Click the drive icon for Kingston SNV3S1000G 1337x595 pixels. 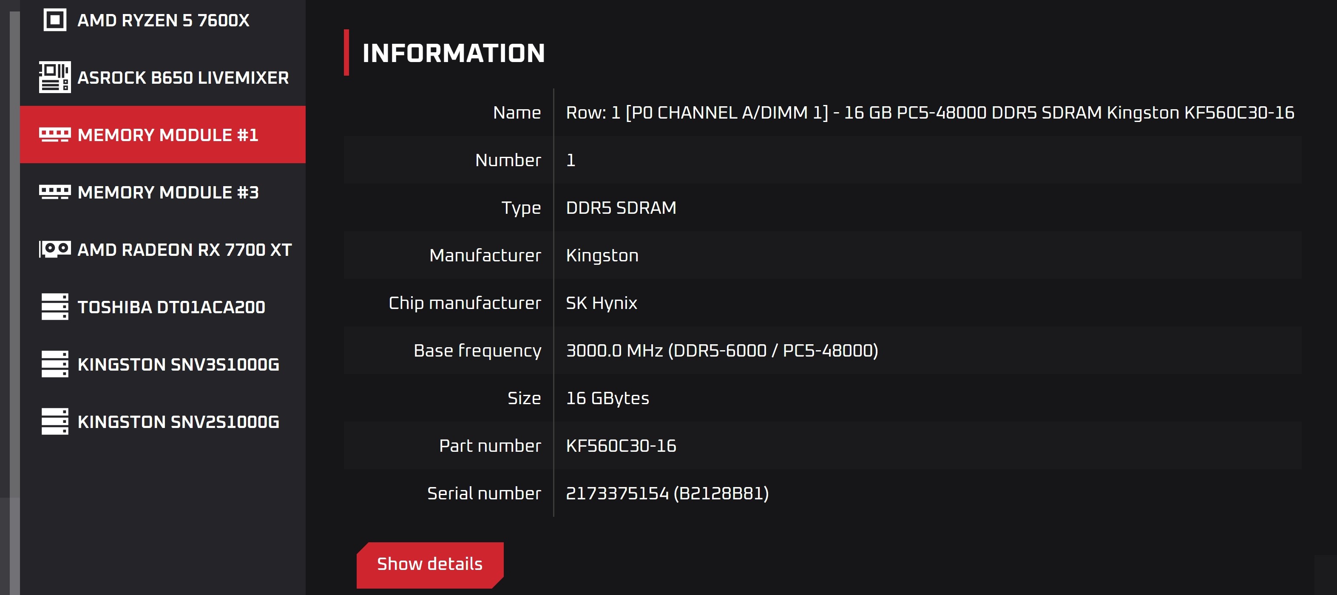tap(54, 364)
